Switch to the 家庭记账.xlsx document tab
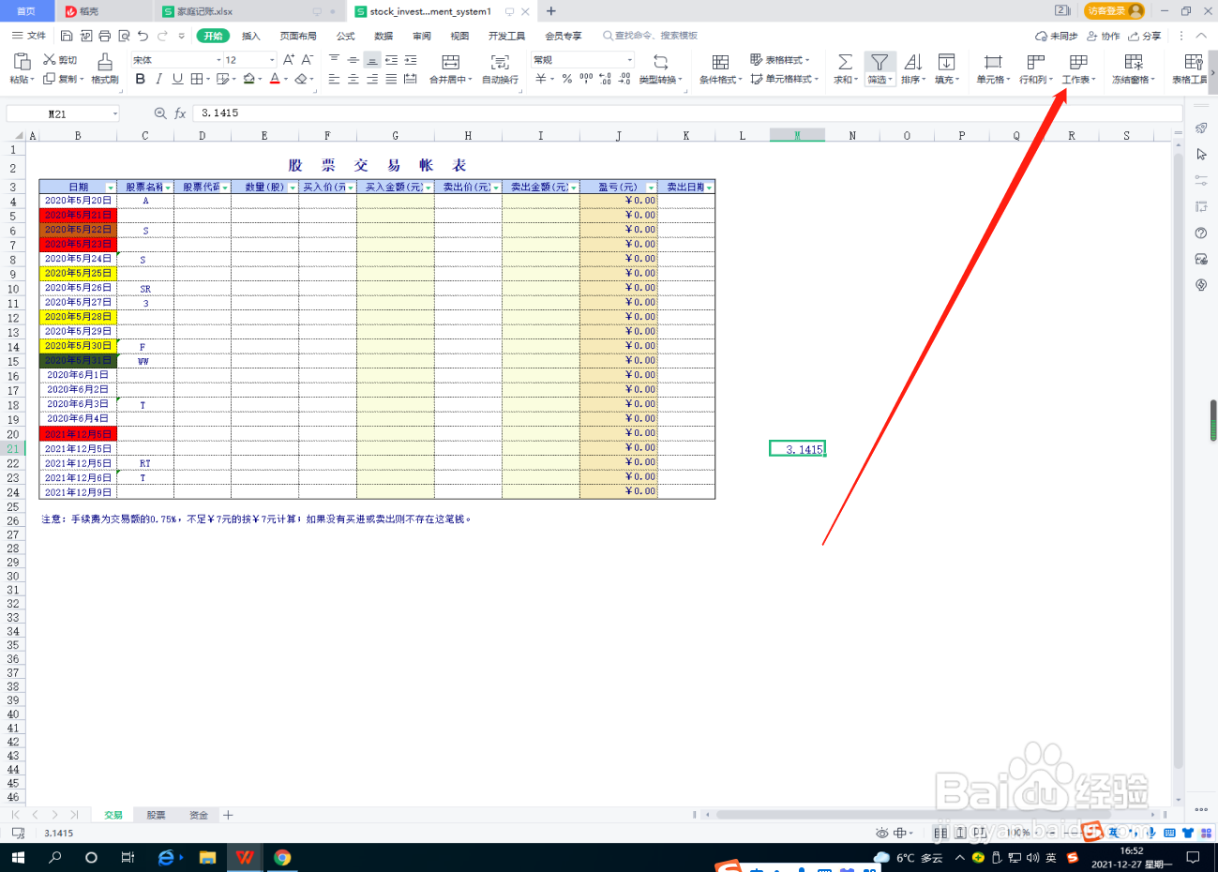This screenshot has height=872, width=1218. coord(204,11)
